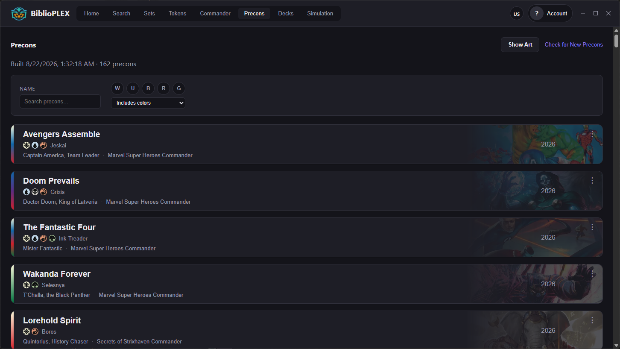The height and width of the screenshot is (349, 620).
Task: Click the 'Jeskai' color identity label
Action: pyautogui.click(x=58, y=145)
